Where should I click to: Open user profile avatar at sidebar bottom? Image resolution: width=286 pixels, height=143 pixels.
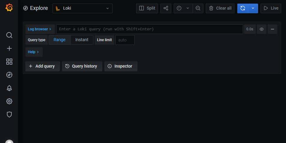[x=9, y=141]
